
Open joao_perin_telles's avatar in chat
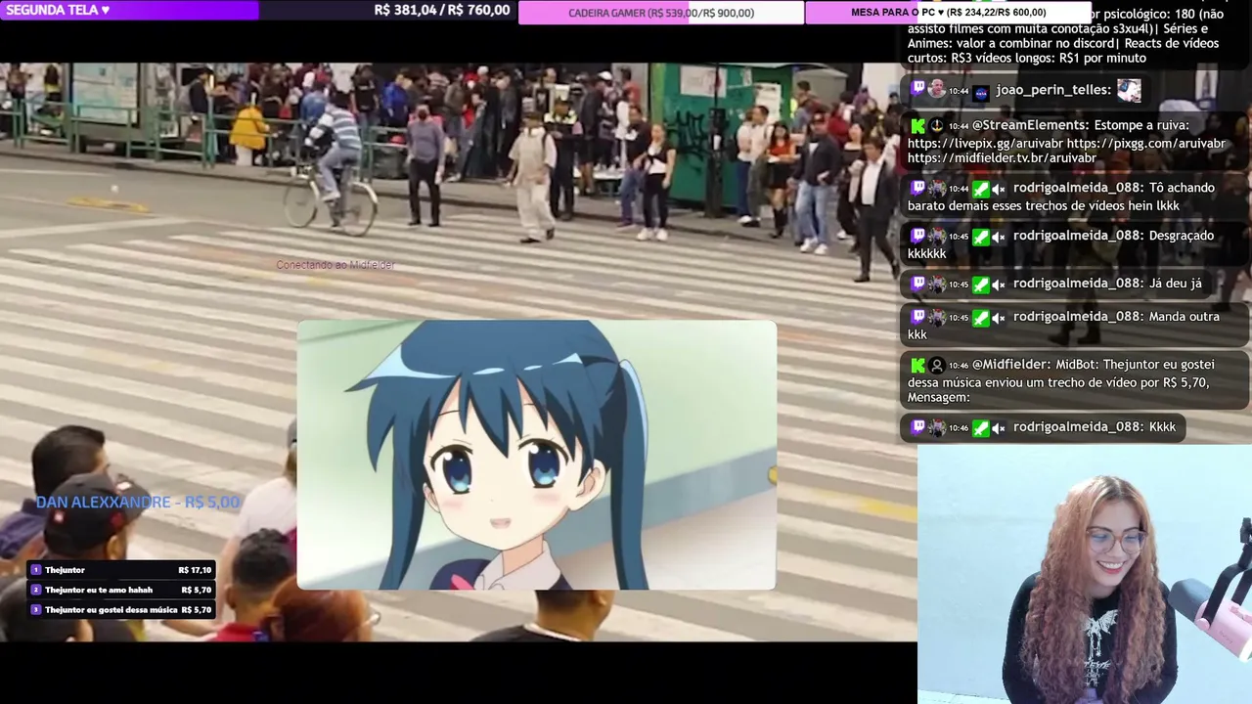coord(937,90)
